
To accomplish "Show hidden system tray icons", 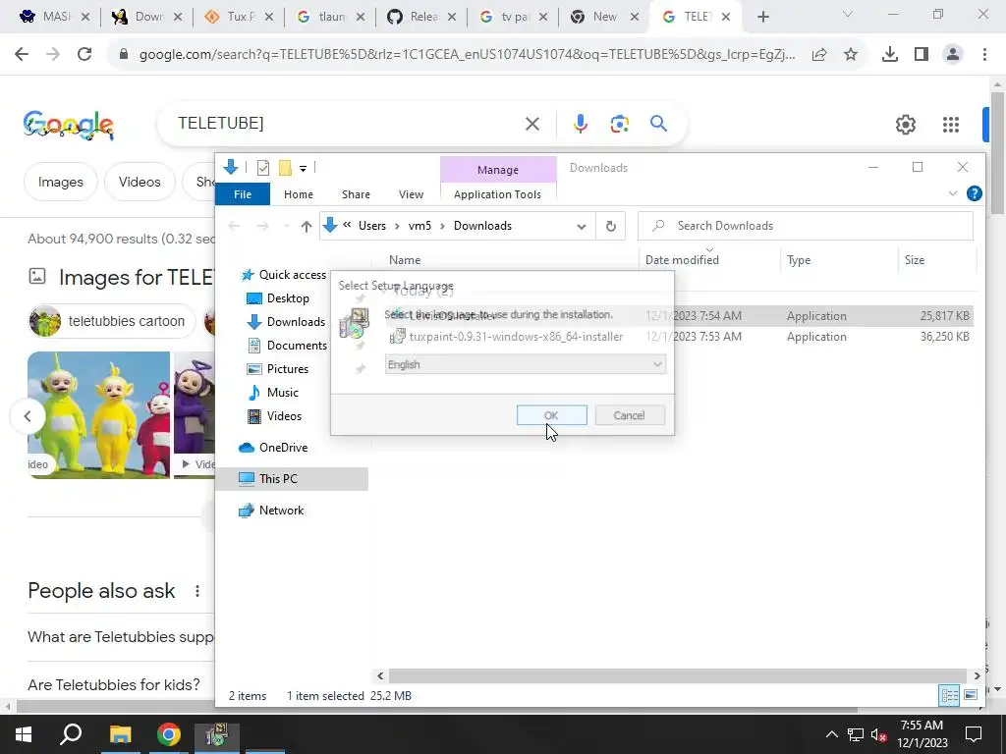I will (831, 734).
